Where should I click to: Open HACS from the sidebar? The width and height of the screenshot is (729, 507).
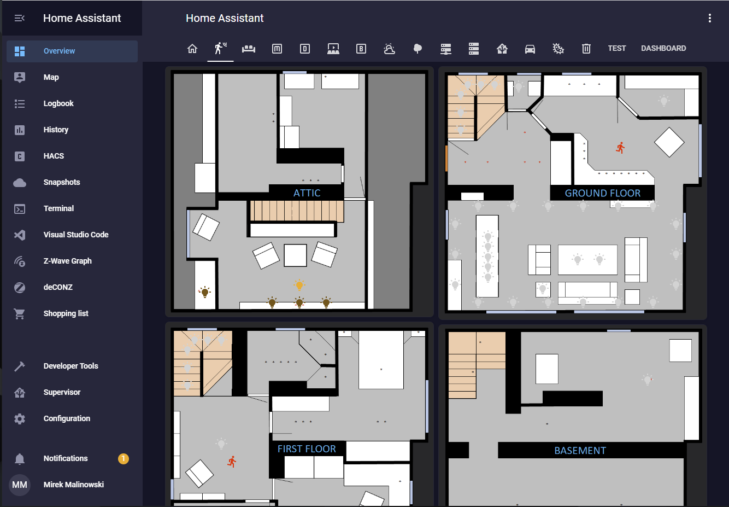pos(72,156)
